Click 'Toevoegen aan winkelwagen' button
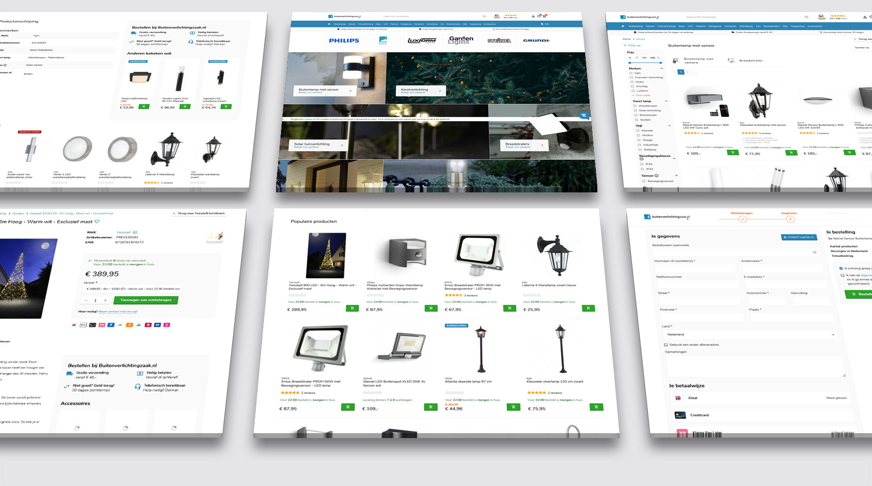 tap(146, 300)
